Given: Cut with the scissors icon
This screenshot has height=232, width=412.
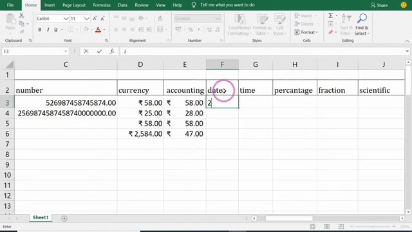Looking at the screenshot, I should 21,15.
